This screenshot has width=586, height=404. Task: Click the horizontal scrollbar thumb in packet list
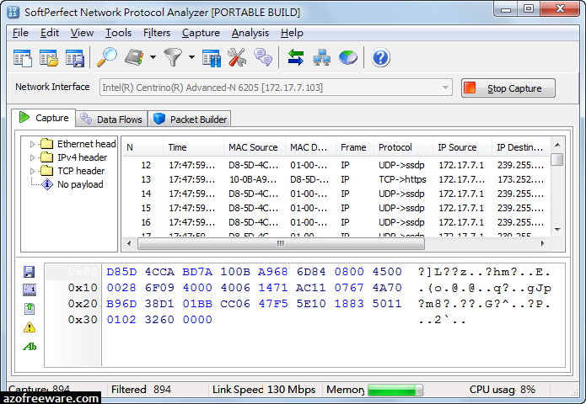click(x=281, y=243)
